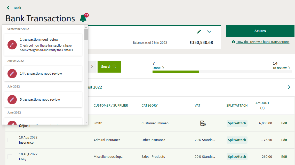This screenshot has width=295, height=165.
Task: Click the Back arrow icon
Action: coord(8,8)
